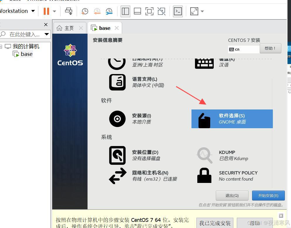Open 软件选择(S) package icon
291x228 pixels.
point(204,121)
